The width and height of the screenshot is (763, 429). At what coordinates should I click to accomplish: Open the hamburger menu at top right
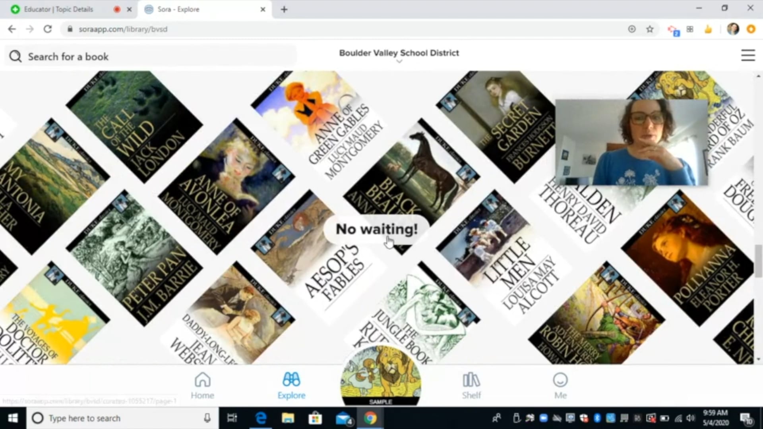(x=748, y=55)
